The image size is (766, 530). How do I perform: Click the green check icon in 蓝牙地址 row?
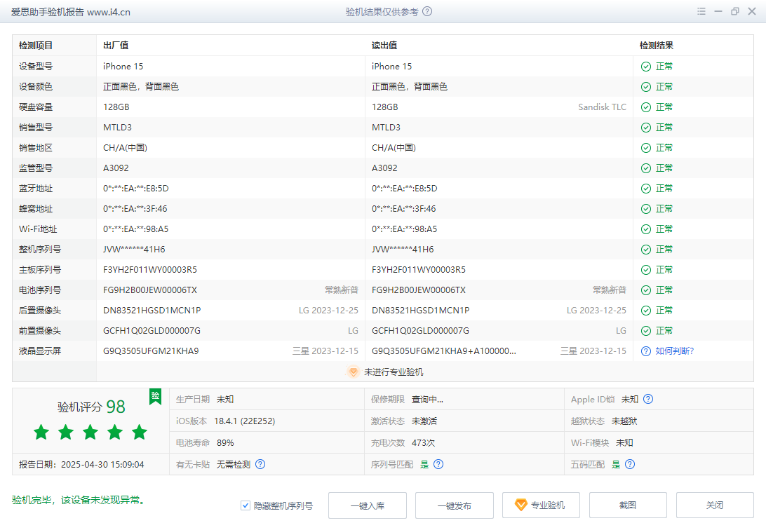[x=646, y=189]
